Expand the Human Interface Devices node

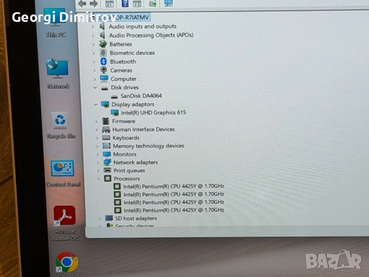click(96, 130)
